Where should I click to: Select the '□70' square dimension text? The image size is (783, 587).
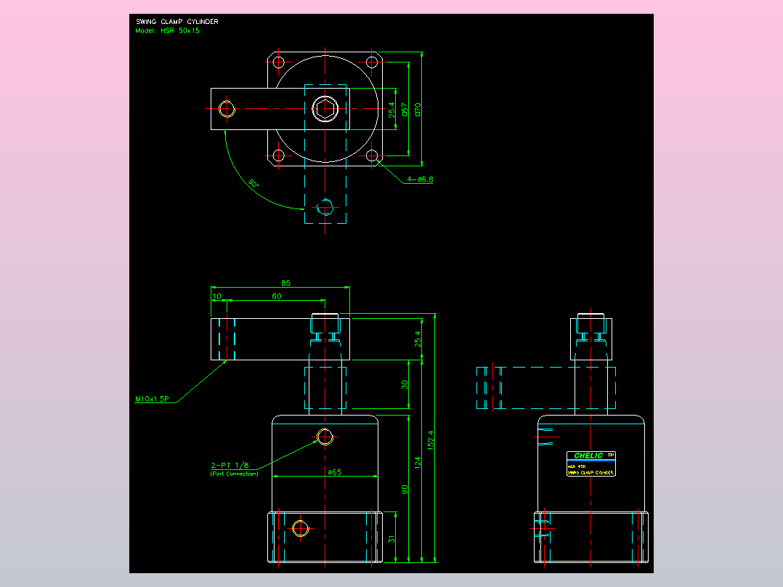click(x=418, y=110)
